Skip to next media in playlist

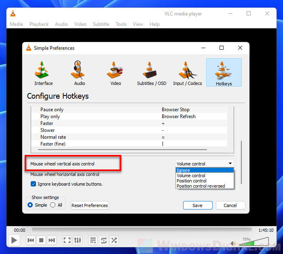point(52,240)
